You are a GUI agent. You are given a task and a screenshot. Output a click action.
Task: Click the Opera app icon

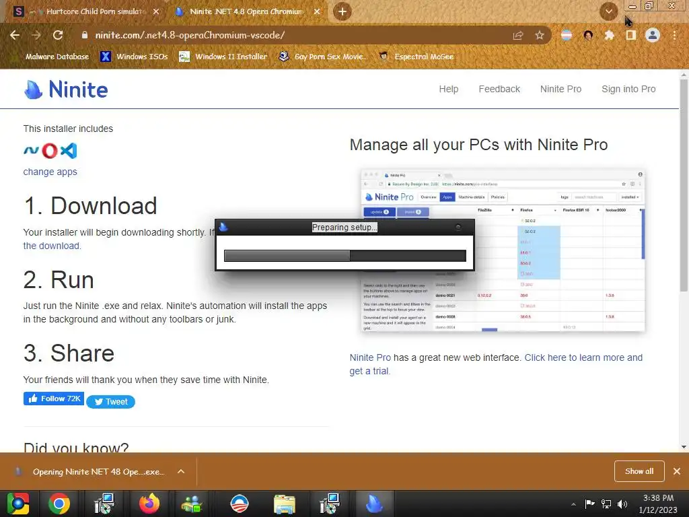click(50, 151)
